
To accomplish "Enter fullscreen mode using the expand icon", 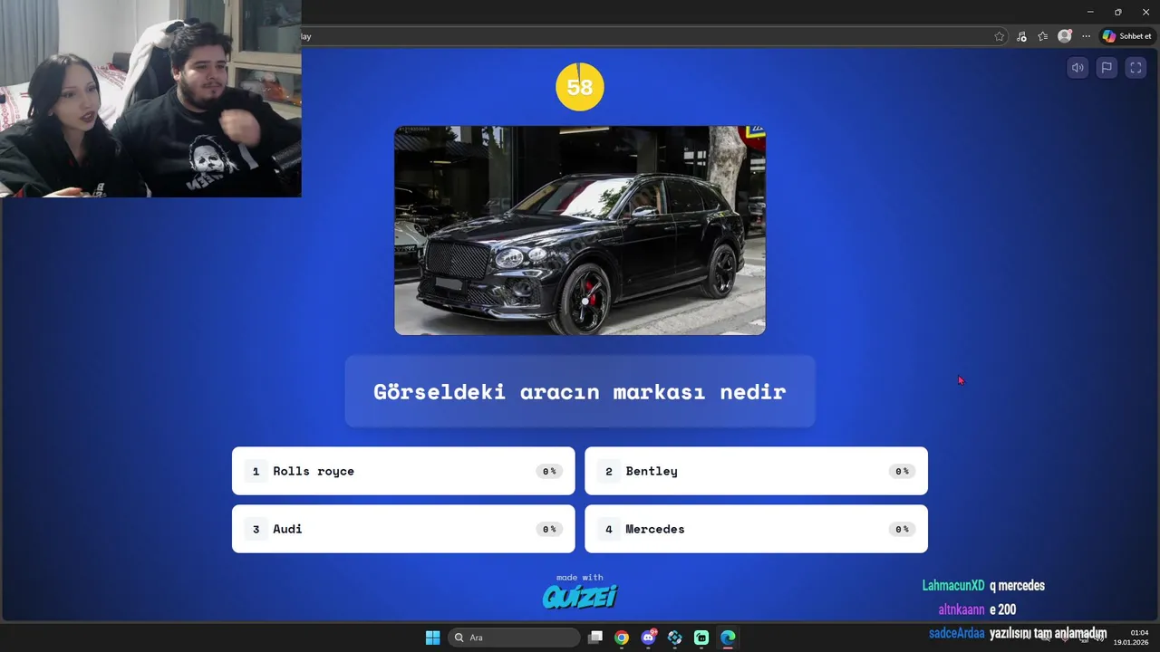I will [x=1136, y=68].
